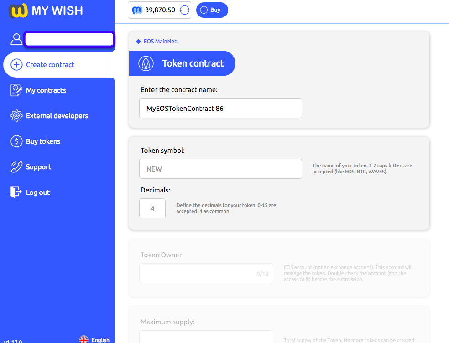Click the My contracts document icon
The image size is (449, 343).
point(16,90)
